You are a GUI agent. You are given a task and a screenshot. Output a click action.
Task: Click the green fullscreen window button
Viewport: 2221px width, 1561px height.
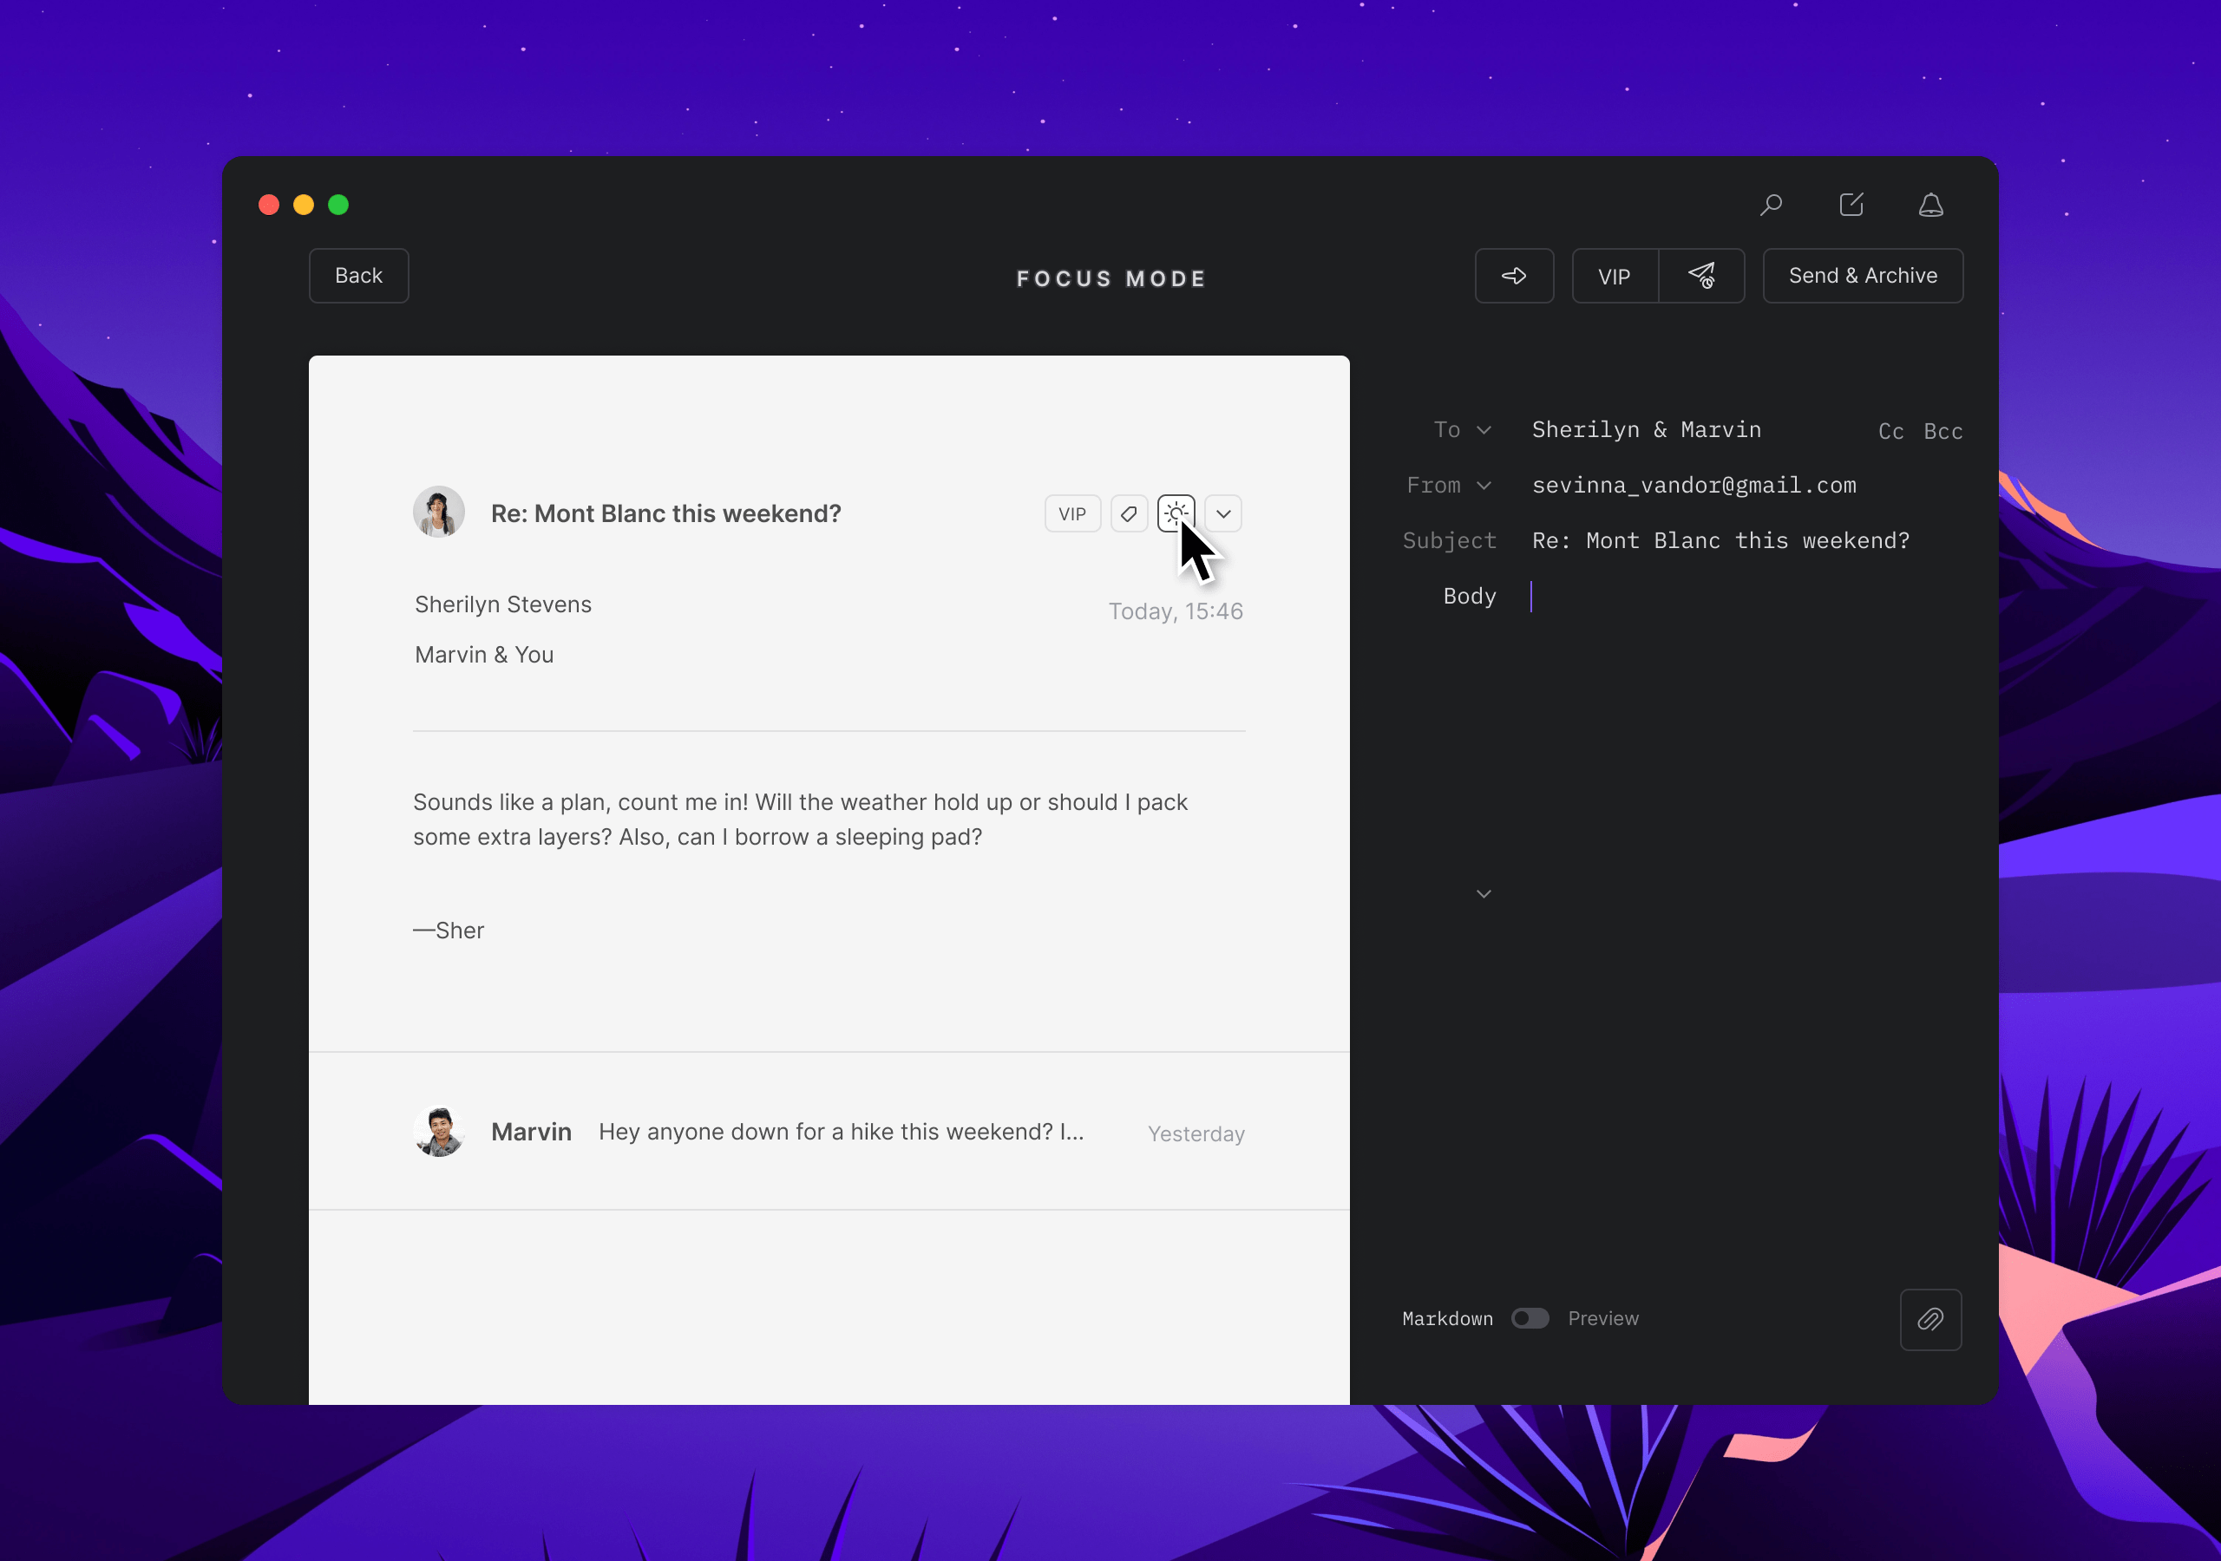[x=338, y=205]
